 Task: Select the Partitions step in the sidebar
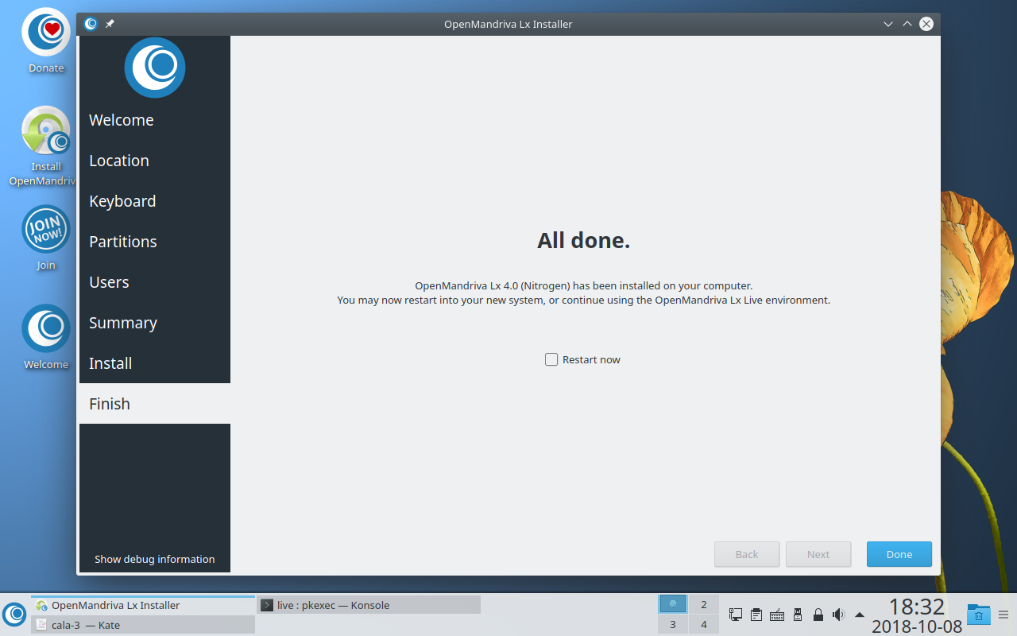[155, 242]
